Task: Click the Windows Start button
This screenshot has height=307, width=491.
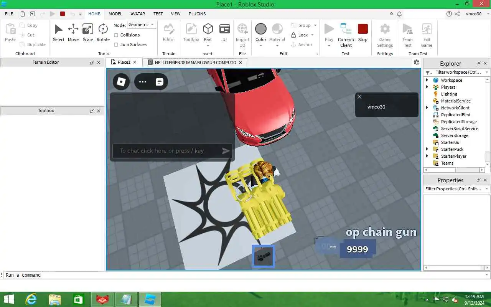Action: pos(9,299)
